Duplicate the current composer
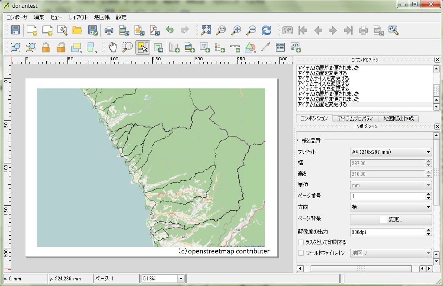Image resolution: width=443 pixels, height=286 pixels. [x=47, y=30]
